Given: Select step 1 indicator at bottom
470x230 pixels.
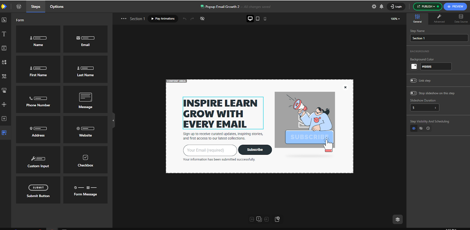Looking at the screenshot, I should tap(259, 219).
